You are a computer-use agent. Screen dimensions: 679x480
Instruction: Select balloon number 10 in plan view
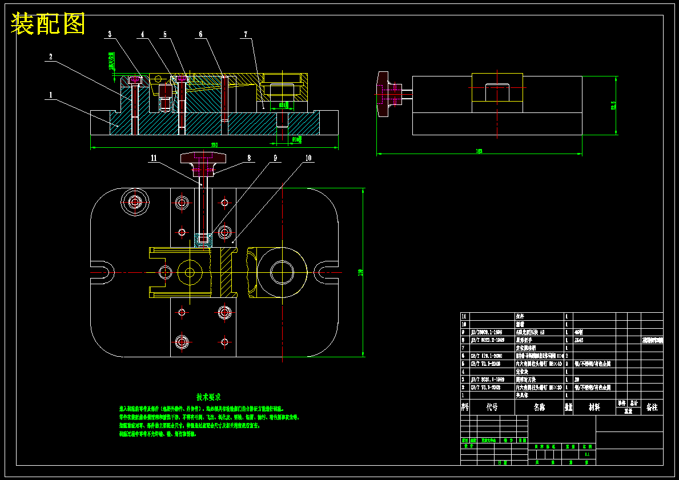click(x=308, y=158)
